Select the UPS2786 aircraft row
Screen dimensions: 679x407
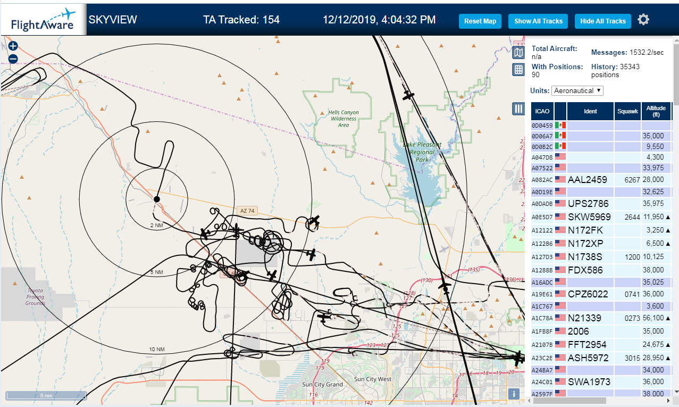[x=601, y=204]
